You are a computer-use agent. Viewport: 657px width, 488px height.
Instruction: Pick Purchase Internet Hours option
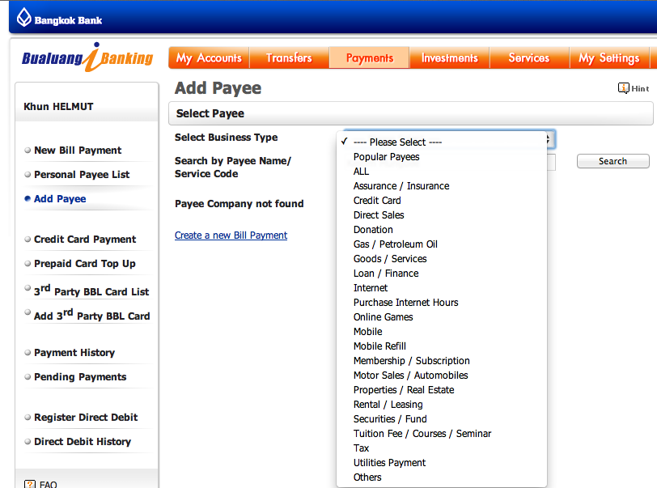pyautogui.click(x=442, y=303)
